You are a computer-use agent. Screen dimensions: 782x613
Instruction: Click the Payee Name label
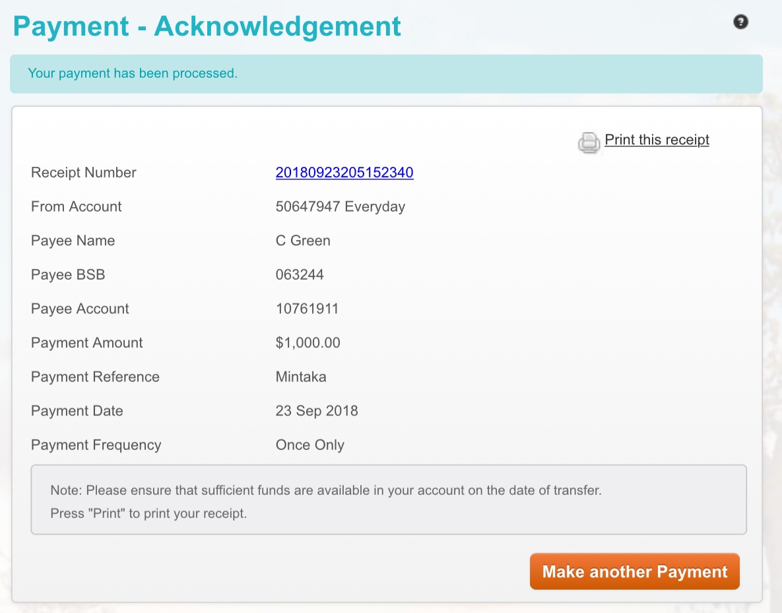[x=73, y=241]
